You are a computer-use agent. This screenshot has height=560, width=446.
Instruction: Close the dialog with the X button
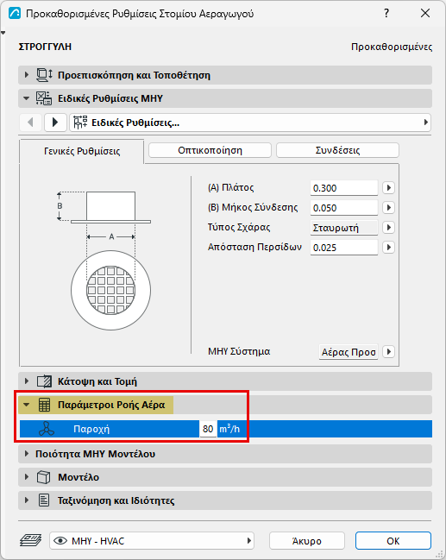tap(425, 13)
